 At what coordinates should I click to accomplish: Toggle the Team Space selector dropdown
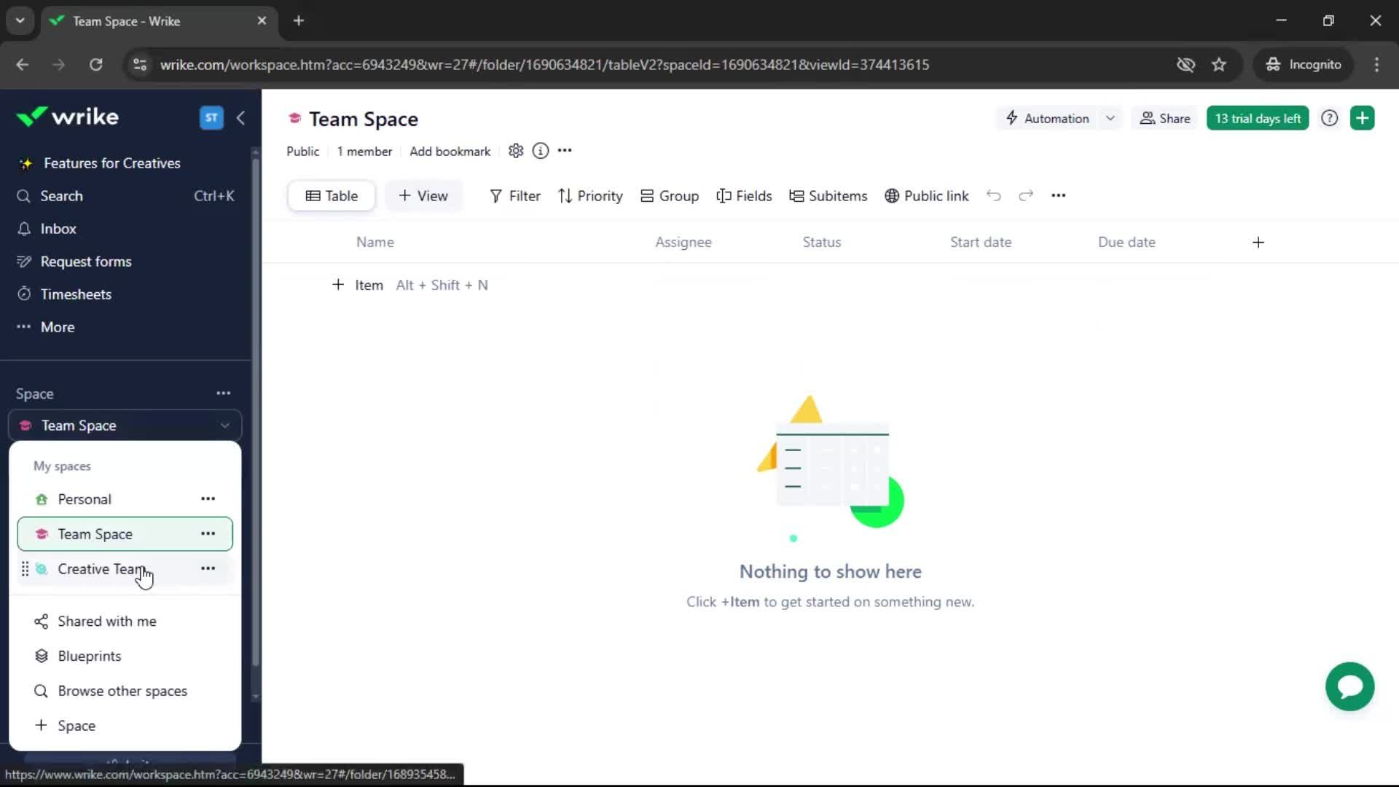pyautogui.click(x=125, y=426)
